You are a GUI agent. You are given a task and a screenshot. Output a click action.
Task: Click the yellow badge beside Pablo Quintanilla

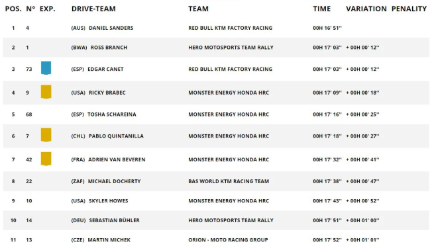[x=46, y=135]
